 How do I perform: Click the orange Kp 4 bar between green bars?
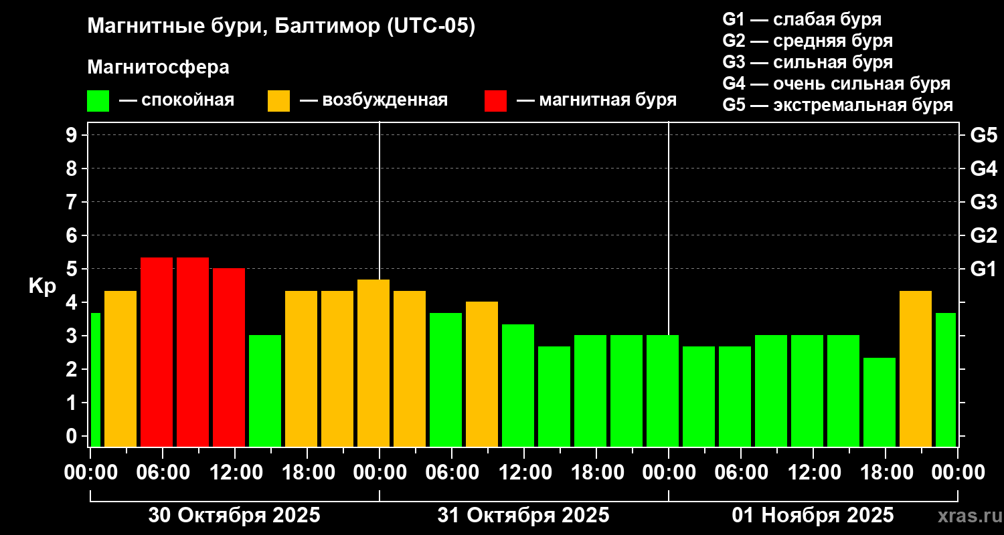coord(482,374)
